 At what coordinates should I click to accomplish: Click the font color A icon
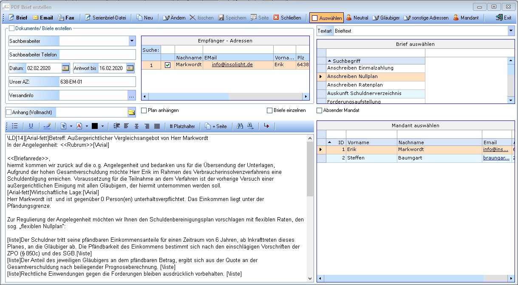tap(79, 126)
